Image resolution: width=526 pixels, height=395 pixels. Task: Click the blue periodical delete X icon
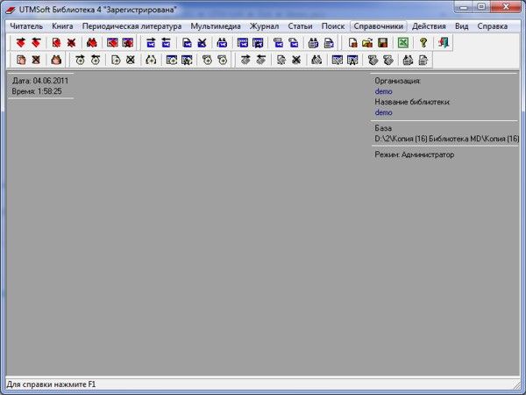pos(202,43)
